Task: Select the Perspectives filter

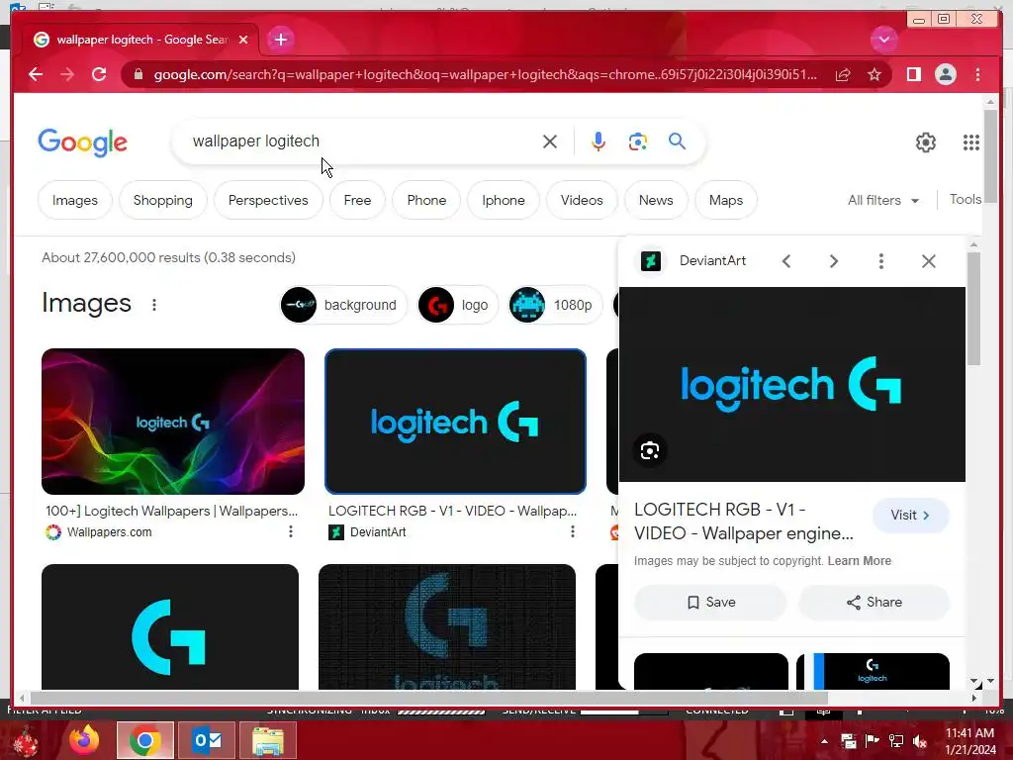Action: coord(268,200)
